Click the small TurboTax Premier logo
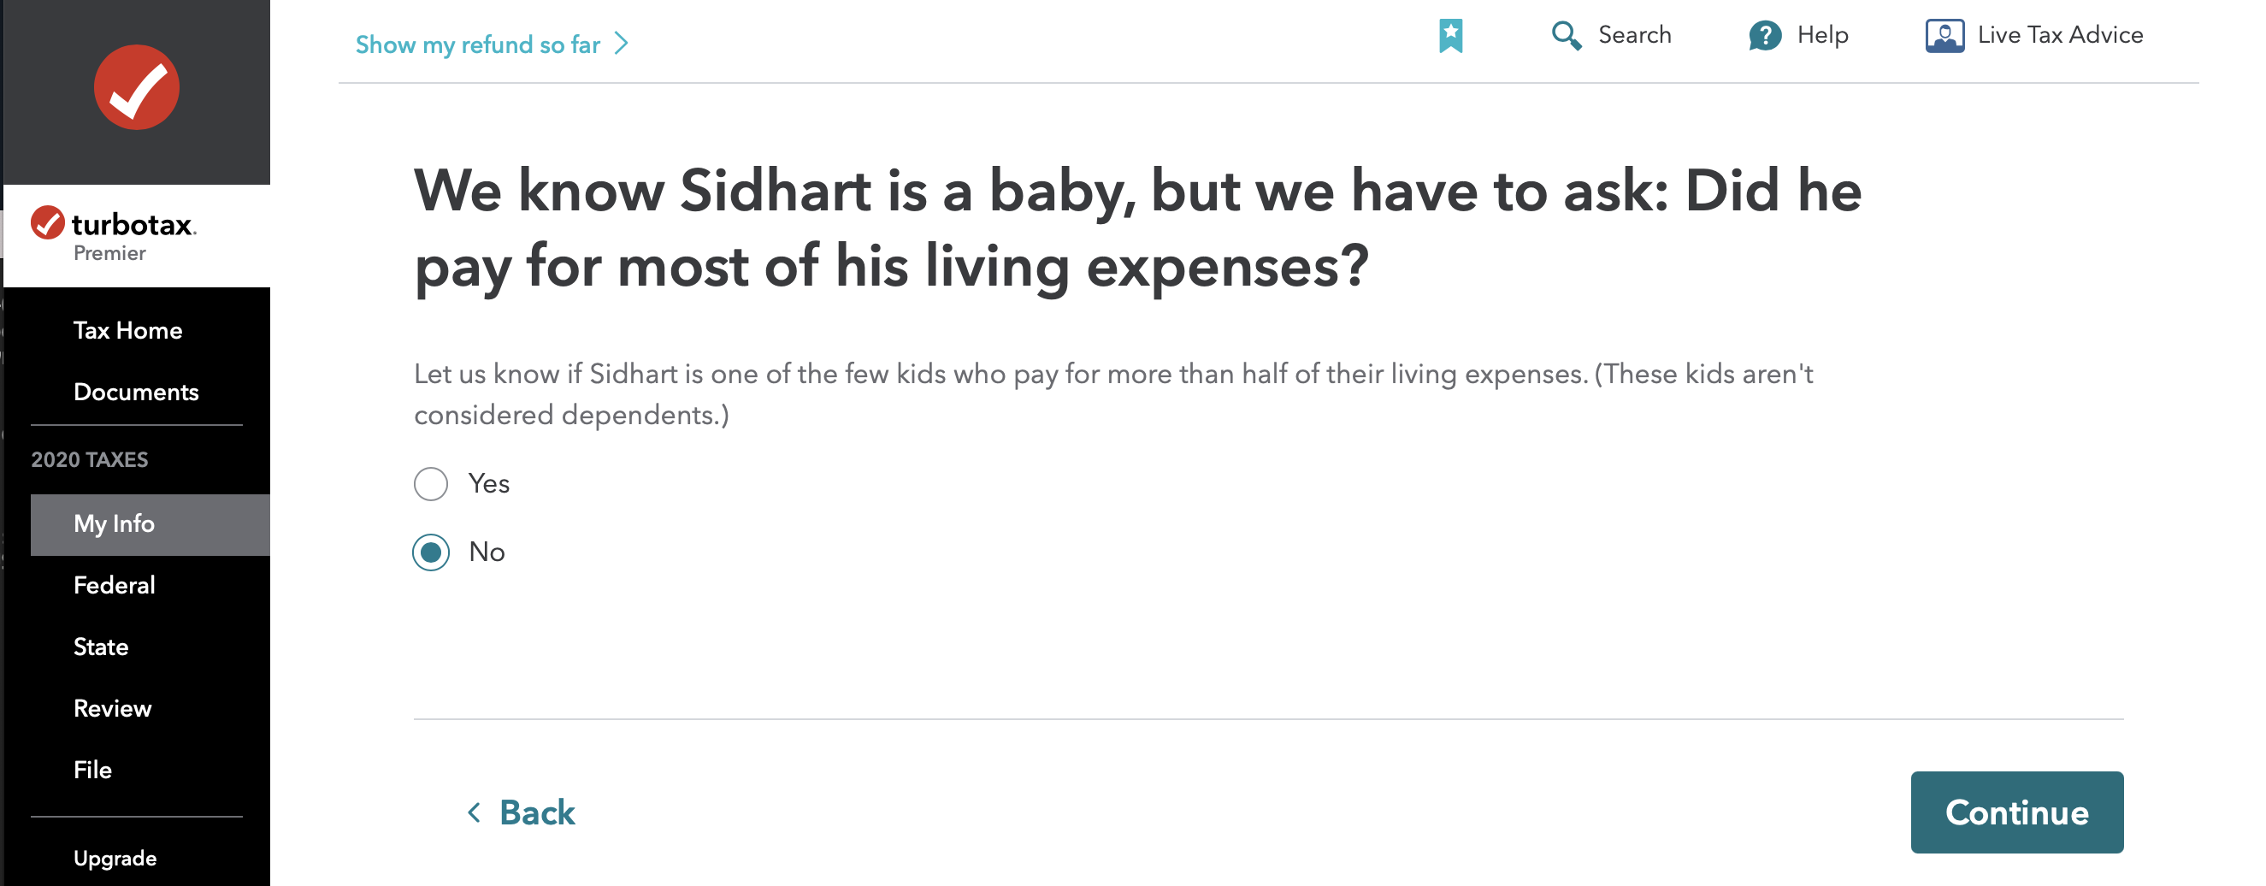The height and width of the screenshot is (886, 2266). [115, 234]
